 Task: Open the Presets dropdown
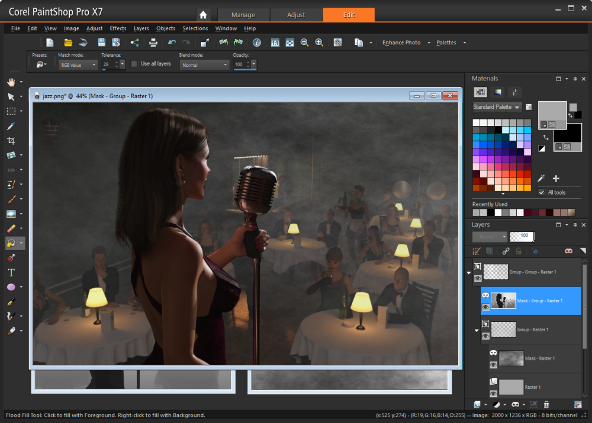(41, 65)
